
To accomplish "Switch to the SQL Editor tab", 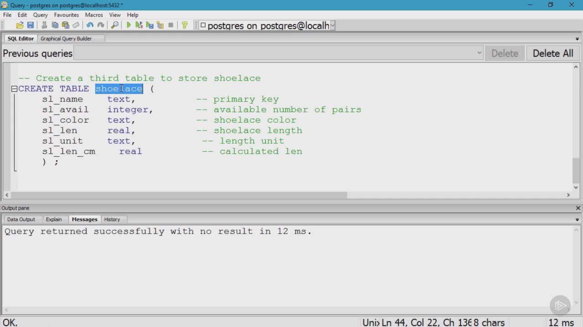I will [20, 39].
